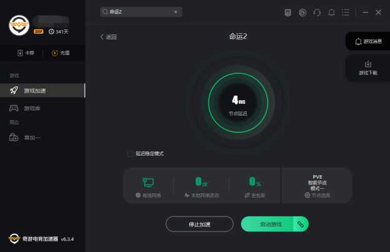Open the list menu icon in title bar

(346, 12)
